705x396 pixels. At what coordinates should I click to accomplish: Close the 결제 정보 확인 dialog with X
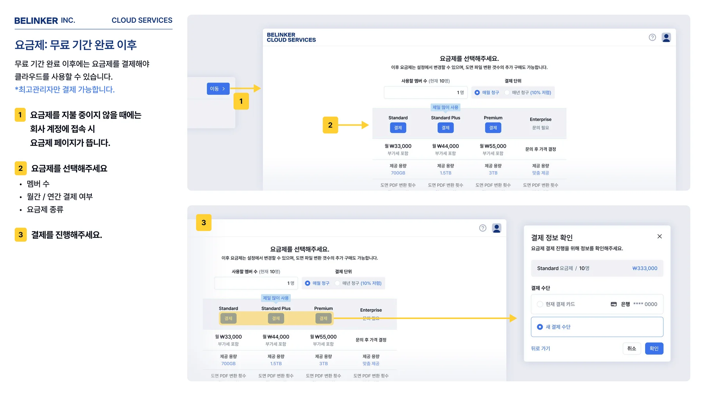(x=659, y=236)
